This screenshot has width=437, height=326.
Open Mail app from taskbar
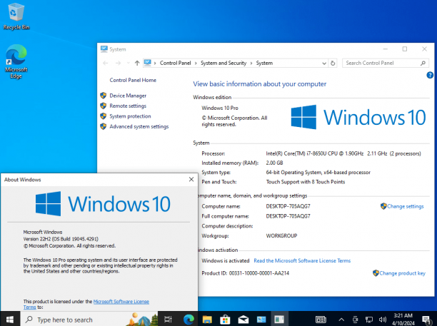click(x=243, y=320)
